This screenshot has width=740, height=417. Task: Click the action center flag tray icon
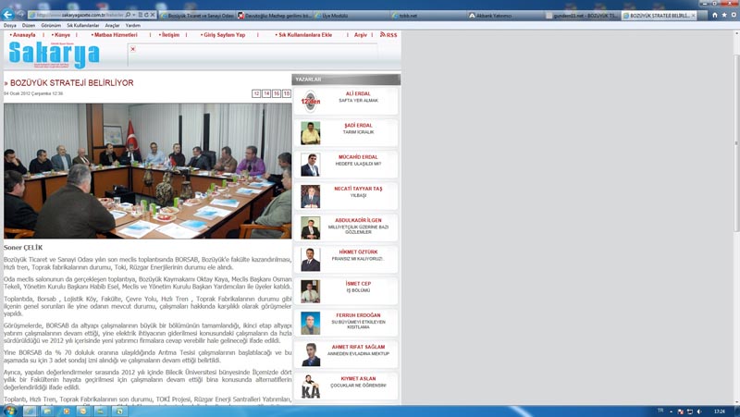[681, 411]
